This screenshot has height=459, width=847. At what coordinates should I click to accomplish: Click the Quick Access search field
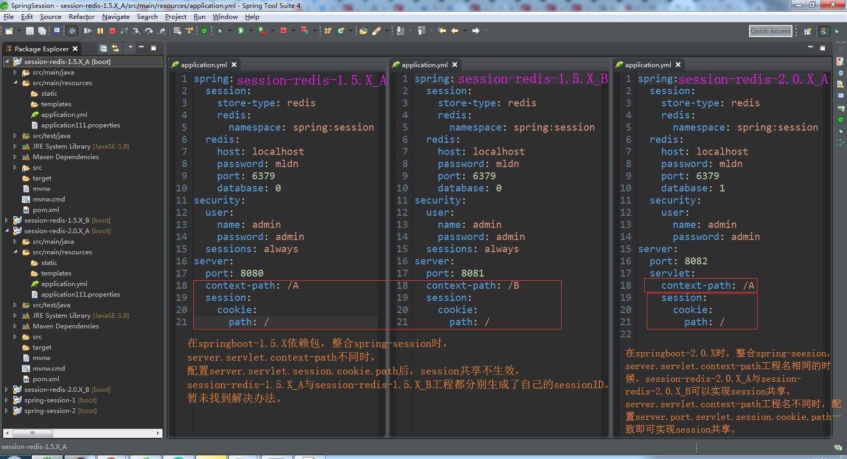pyautogui.click(x=771, y=31)
